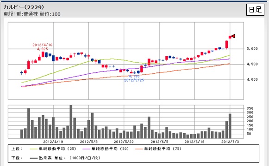Screen dimensions: 269x166
Task: Click the 350 volume axis label
Action: pos(250,108)
